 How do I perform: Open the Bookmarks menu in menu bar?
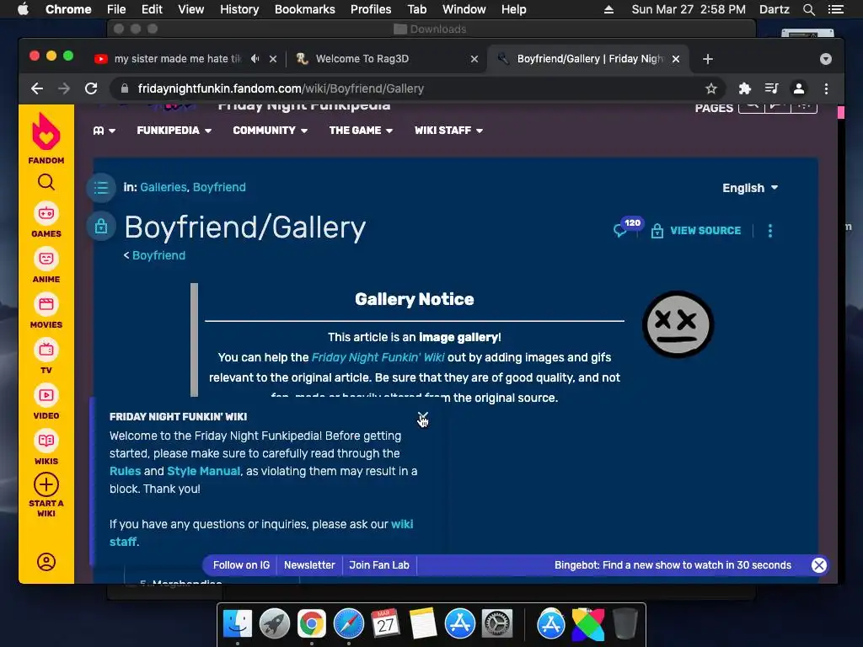(x=305, y=9)
